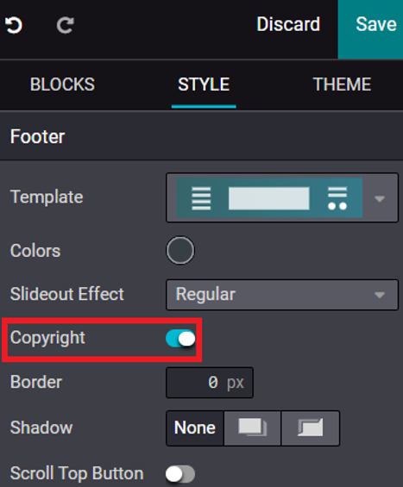Switch to the BLOCKS tab

(x=62, y=84)
